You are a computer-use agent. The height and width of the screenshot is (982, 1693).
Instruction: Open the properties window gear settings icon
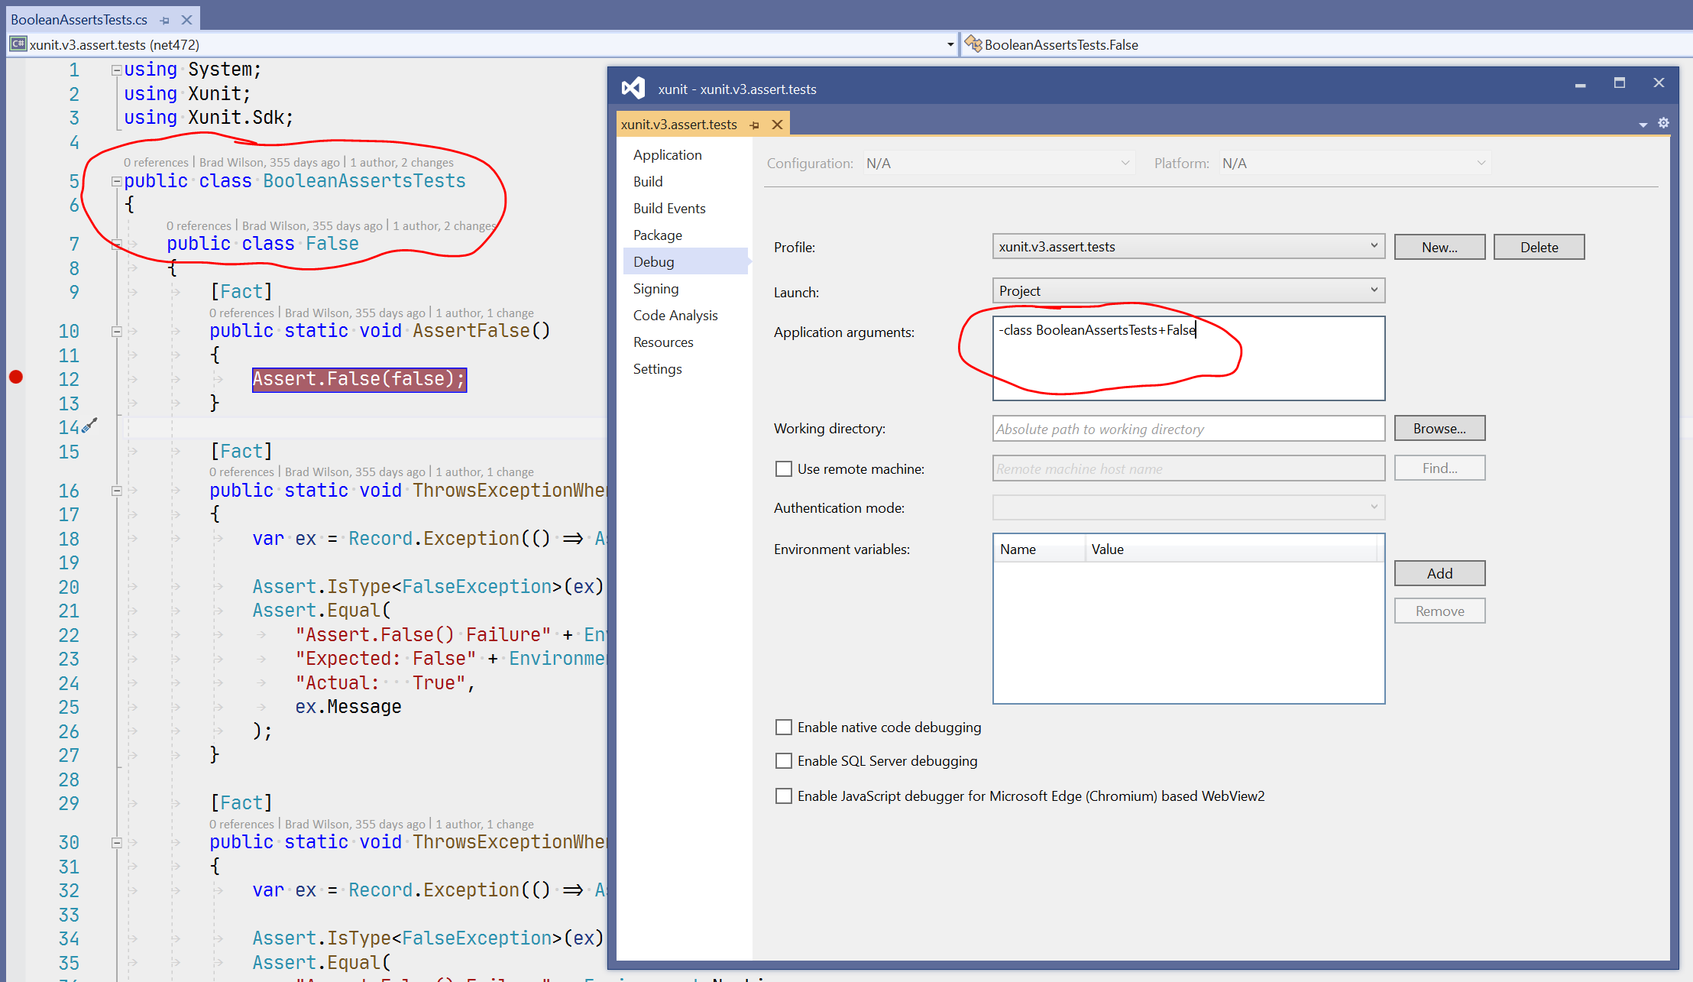tap(1663, 123)
